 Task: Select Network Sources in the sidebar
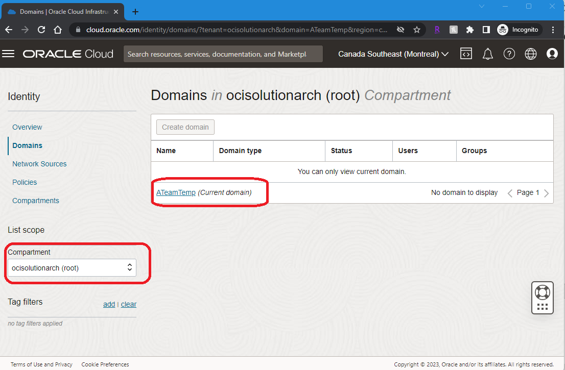click(39, 164)
